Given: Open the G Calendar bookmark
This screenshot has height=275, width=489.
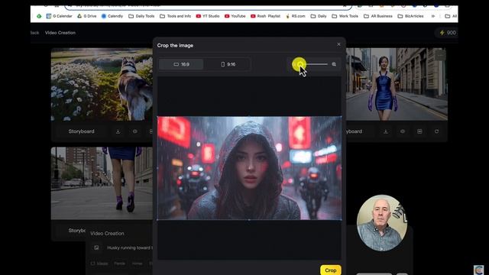Looking at the screenshot, I should click(59, 16).
